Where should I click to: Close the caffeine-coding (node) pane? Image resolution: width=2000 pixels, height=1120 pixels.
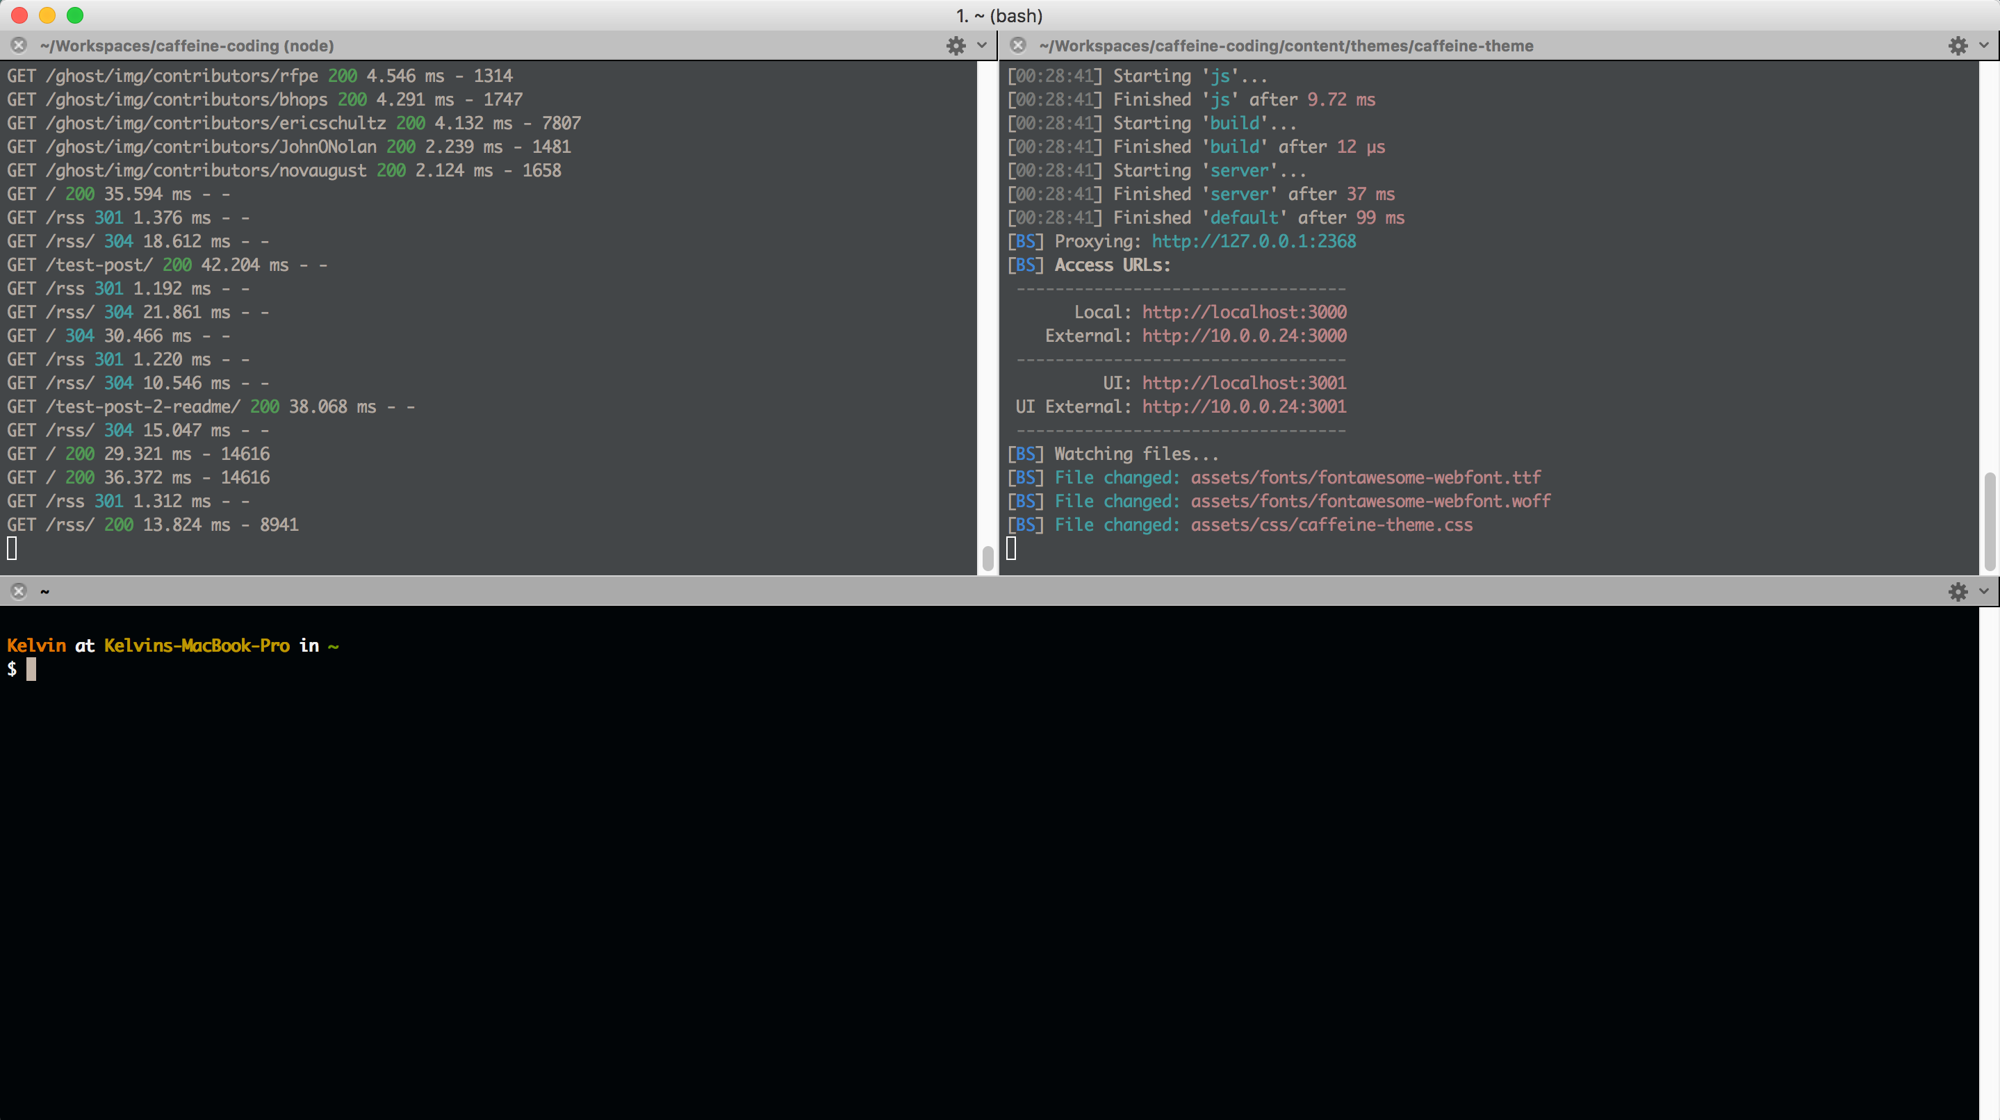pyautogui.click(x=19, y=46)
